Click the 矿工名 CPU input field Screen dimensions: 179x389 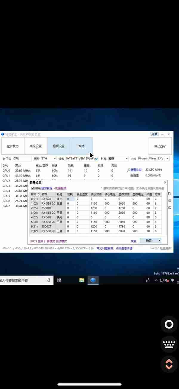coord(22,159)
